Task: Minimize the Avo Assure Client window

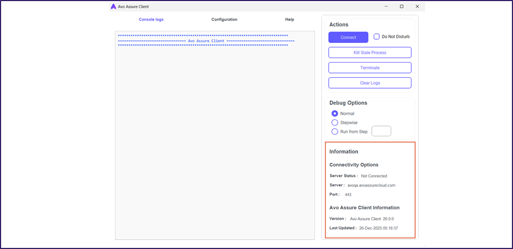Action: click(x=386, y=7)
